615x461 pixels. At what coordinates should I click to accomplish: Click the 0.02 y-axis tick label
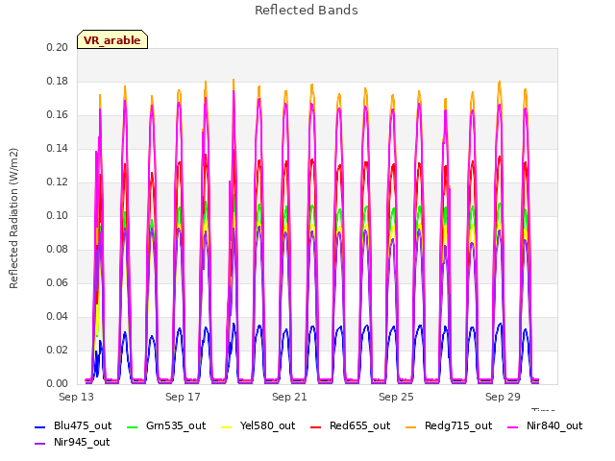[58, 350]
